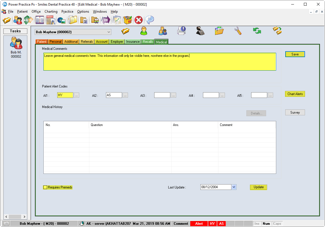Click the red circle X toolbar icon
This screenshot has height=227, width=325.
138,20
